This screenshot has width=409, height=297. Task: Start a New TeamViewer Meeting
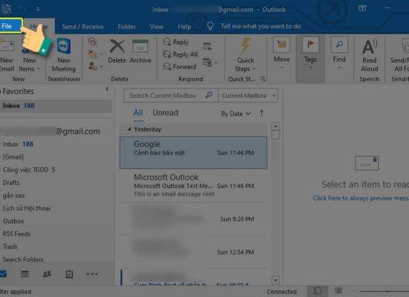[x=64, y=55]
